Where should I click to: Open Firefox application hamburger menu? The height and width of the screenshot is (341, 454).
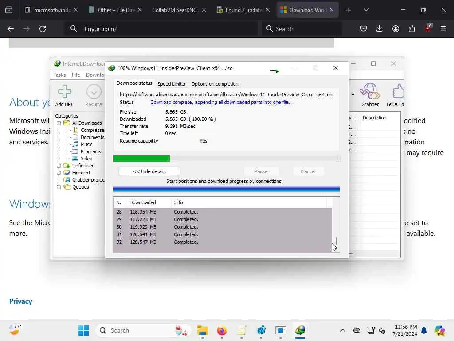pyautogui.click(x=443, y=28)
